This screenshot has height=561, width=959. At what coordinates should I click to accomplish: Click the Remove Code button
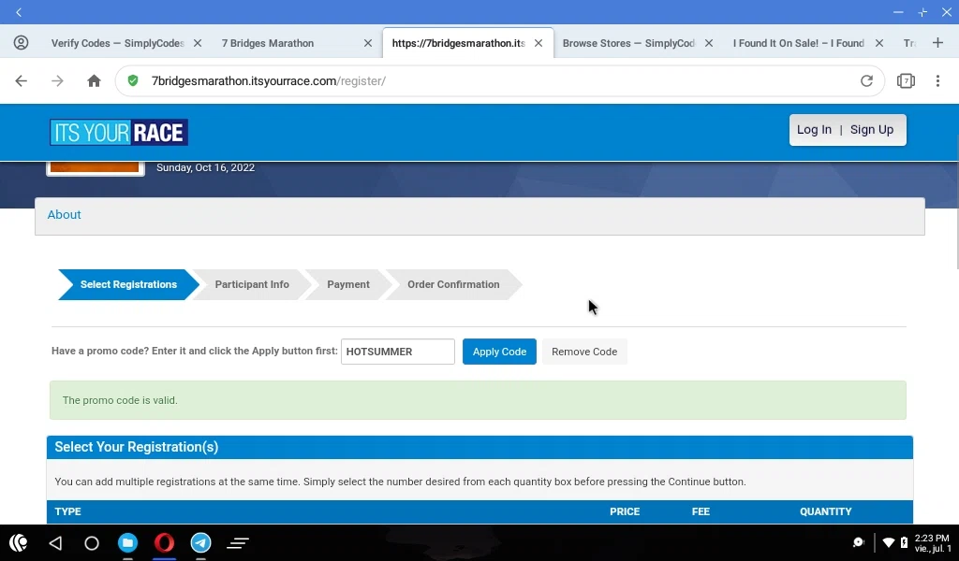coord(584,352)
